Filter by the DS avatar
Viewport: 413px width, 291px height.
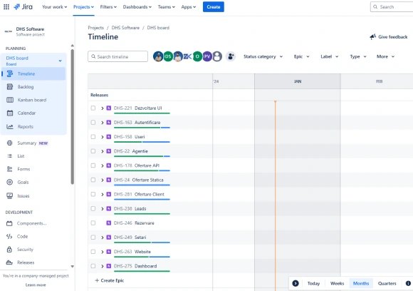tap(168, 56)
